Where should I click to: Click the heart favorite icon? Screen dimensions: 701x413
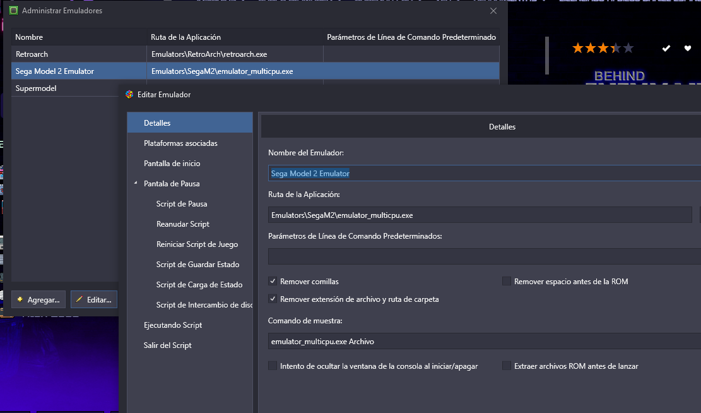coord(688,48)
